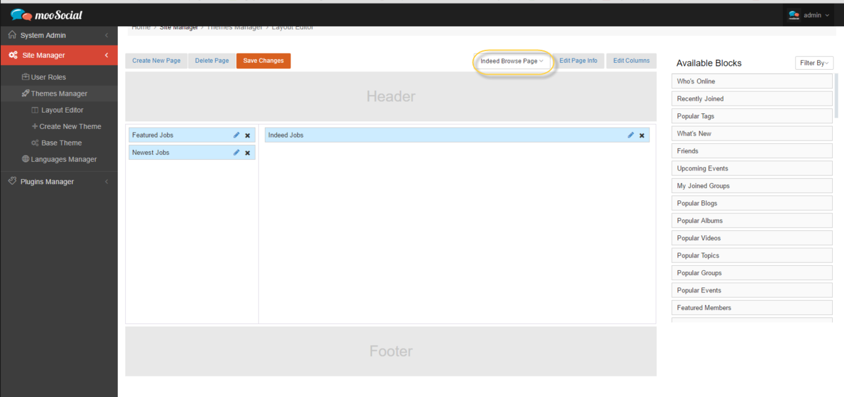Viewport: 844px width, 397px height.
Task: Collapse Site Manager menu chevron
Action: [107, 55]
